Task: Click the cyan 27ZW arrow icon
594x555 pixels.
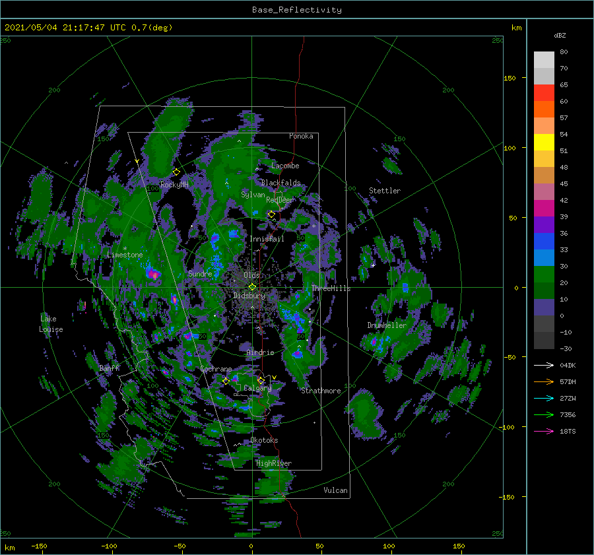Action: tap(544, 398)
